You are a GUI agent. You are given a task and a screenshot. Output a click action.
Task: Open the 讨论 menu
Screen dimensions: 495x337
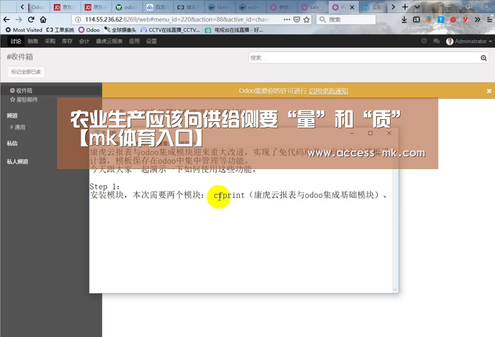[16, 41]
